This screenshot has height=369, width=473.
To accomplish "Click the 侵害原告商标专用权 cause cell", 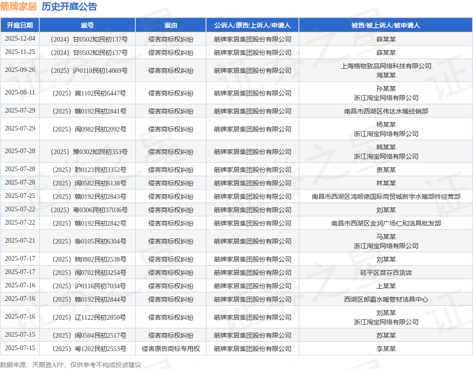I will (x=171, y=349).
